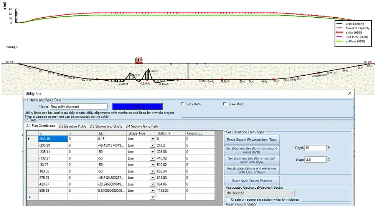Check Create or regenerate section when form closes
The image size is (376, 206).
tap(228, 199)
